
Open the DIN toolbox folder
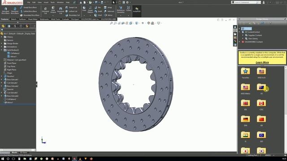point(245,121)
